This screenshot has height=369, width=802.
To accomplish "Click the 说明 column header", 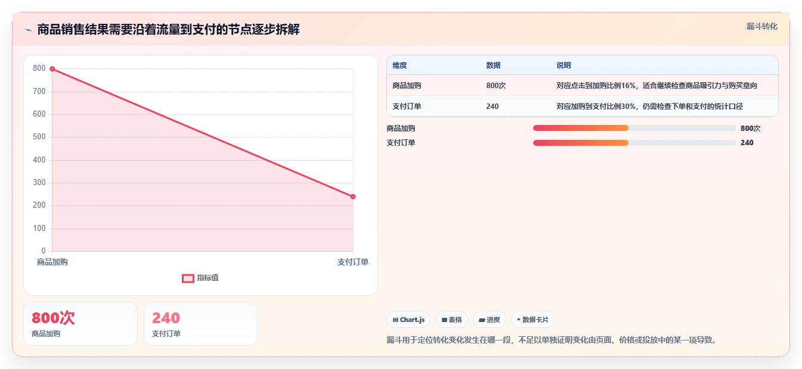I will pos(563,65).
